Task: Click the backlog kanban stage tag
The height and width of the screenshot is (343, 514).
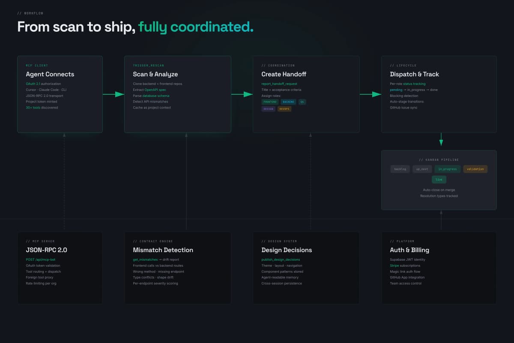Action: (x=400, y=169)
